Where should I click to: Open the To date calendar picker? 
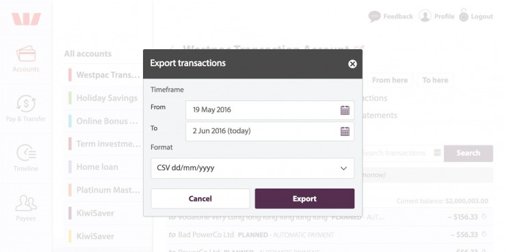[x=345, y=131]
